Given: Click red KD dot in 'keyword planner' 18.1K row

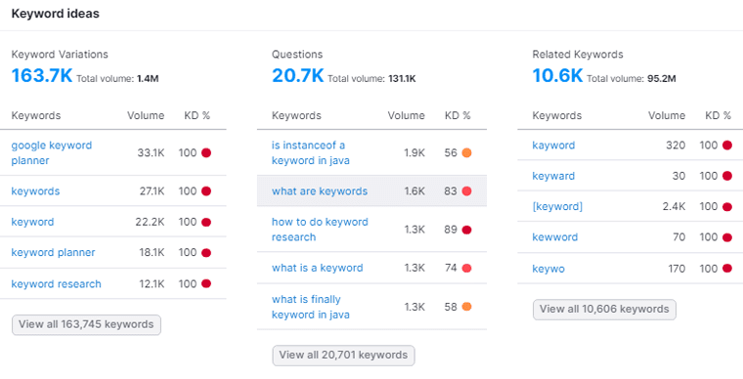Looking at the screenshot, I should pyautogui.click(x=206, y=253).
